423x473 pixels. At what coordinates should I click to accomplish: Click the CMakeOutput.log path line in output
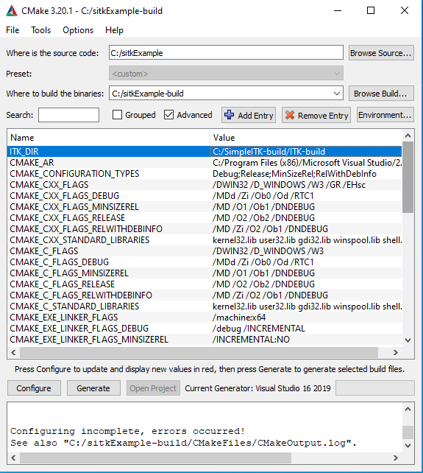tap(183, 443)
